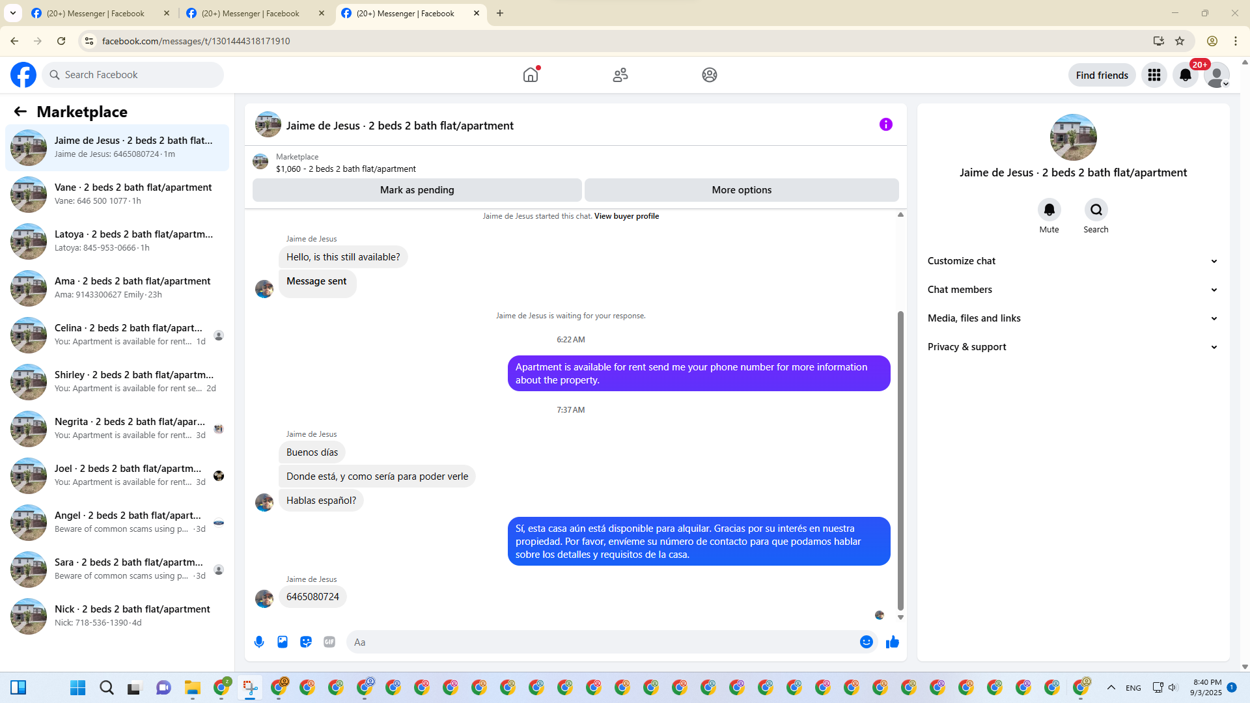Open the Groups icon in top navigation
This screenshot has width=1250, height=703.
coord(710,75)
